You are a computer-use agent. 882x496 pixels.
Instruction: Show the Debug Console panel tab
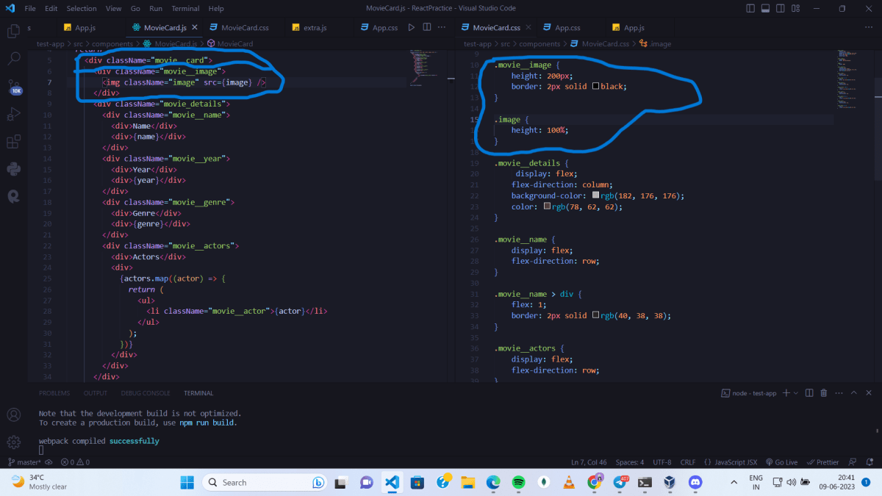146,393
